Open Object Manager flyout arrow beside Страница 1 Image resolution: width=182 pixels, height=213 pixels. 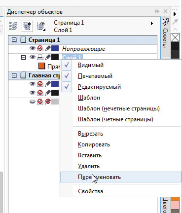pos(152,24)
